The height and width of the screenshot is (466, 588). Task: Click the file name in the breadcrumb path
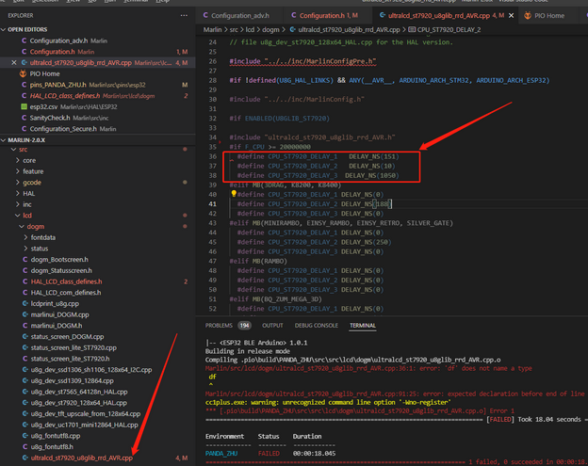point(349,29)
